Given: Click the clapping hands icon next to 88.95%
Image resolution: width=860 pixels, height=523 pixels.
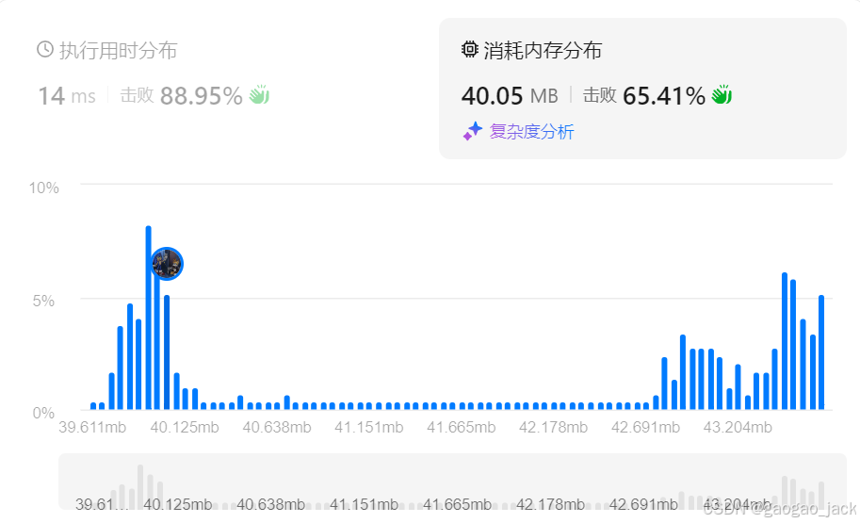Looking at the screenshot, I should [259, 94].
